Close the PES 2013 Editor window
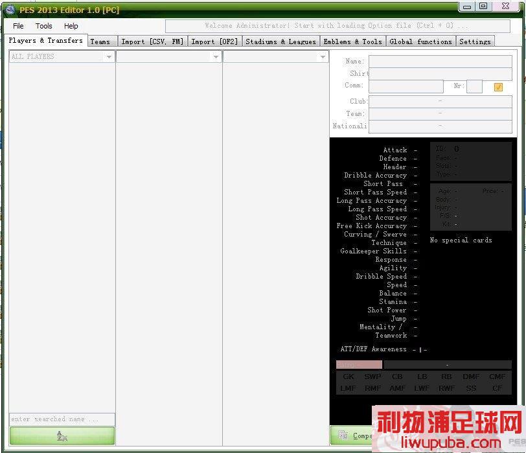Screen dimensions: 526x453 pos(505,6)
